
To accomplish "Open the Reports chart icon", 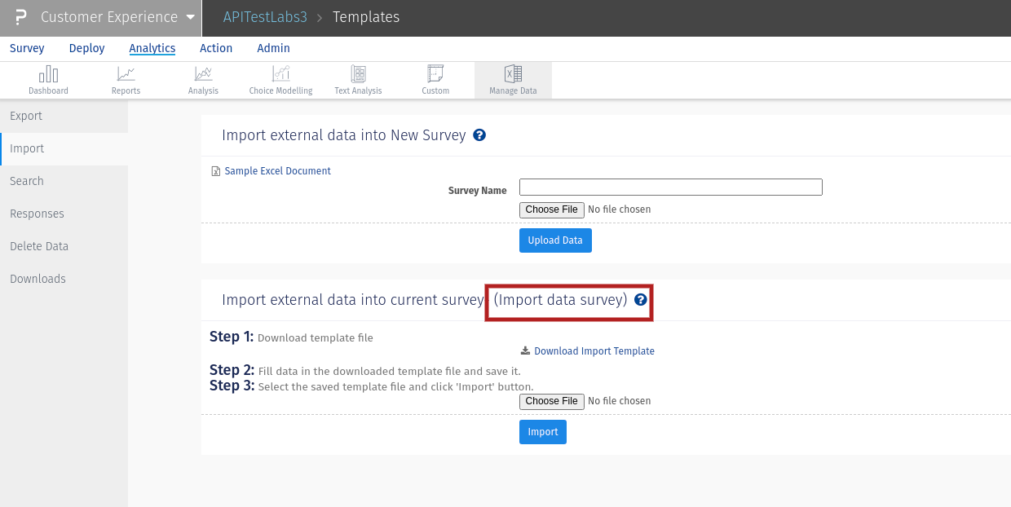I will (126, 74).
